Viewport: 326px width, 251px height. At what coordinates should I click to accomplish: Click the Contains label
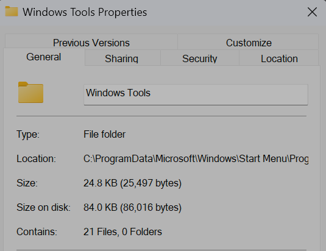click(37, 232)
